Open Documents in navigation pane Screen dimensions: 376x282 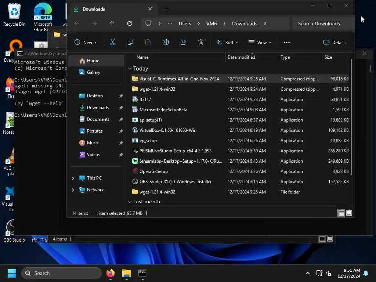pyautogui.click(x=96, y=119)
